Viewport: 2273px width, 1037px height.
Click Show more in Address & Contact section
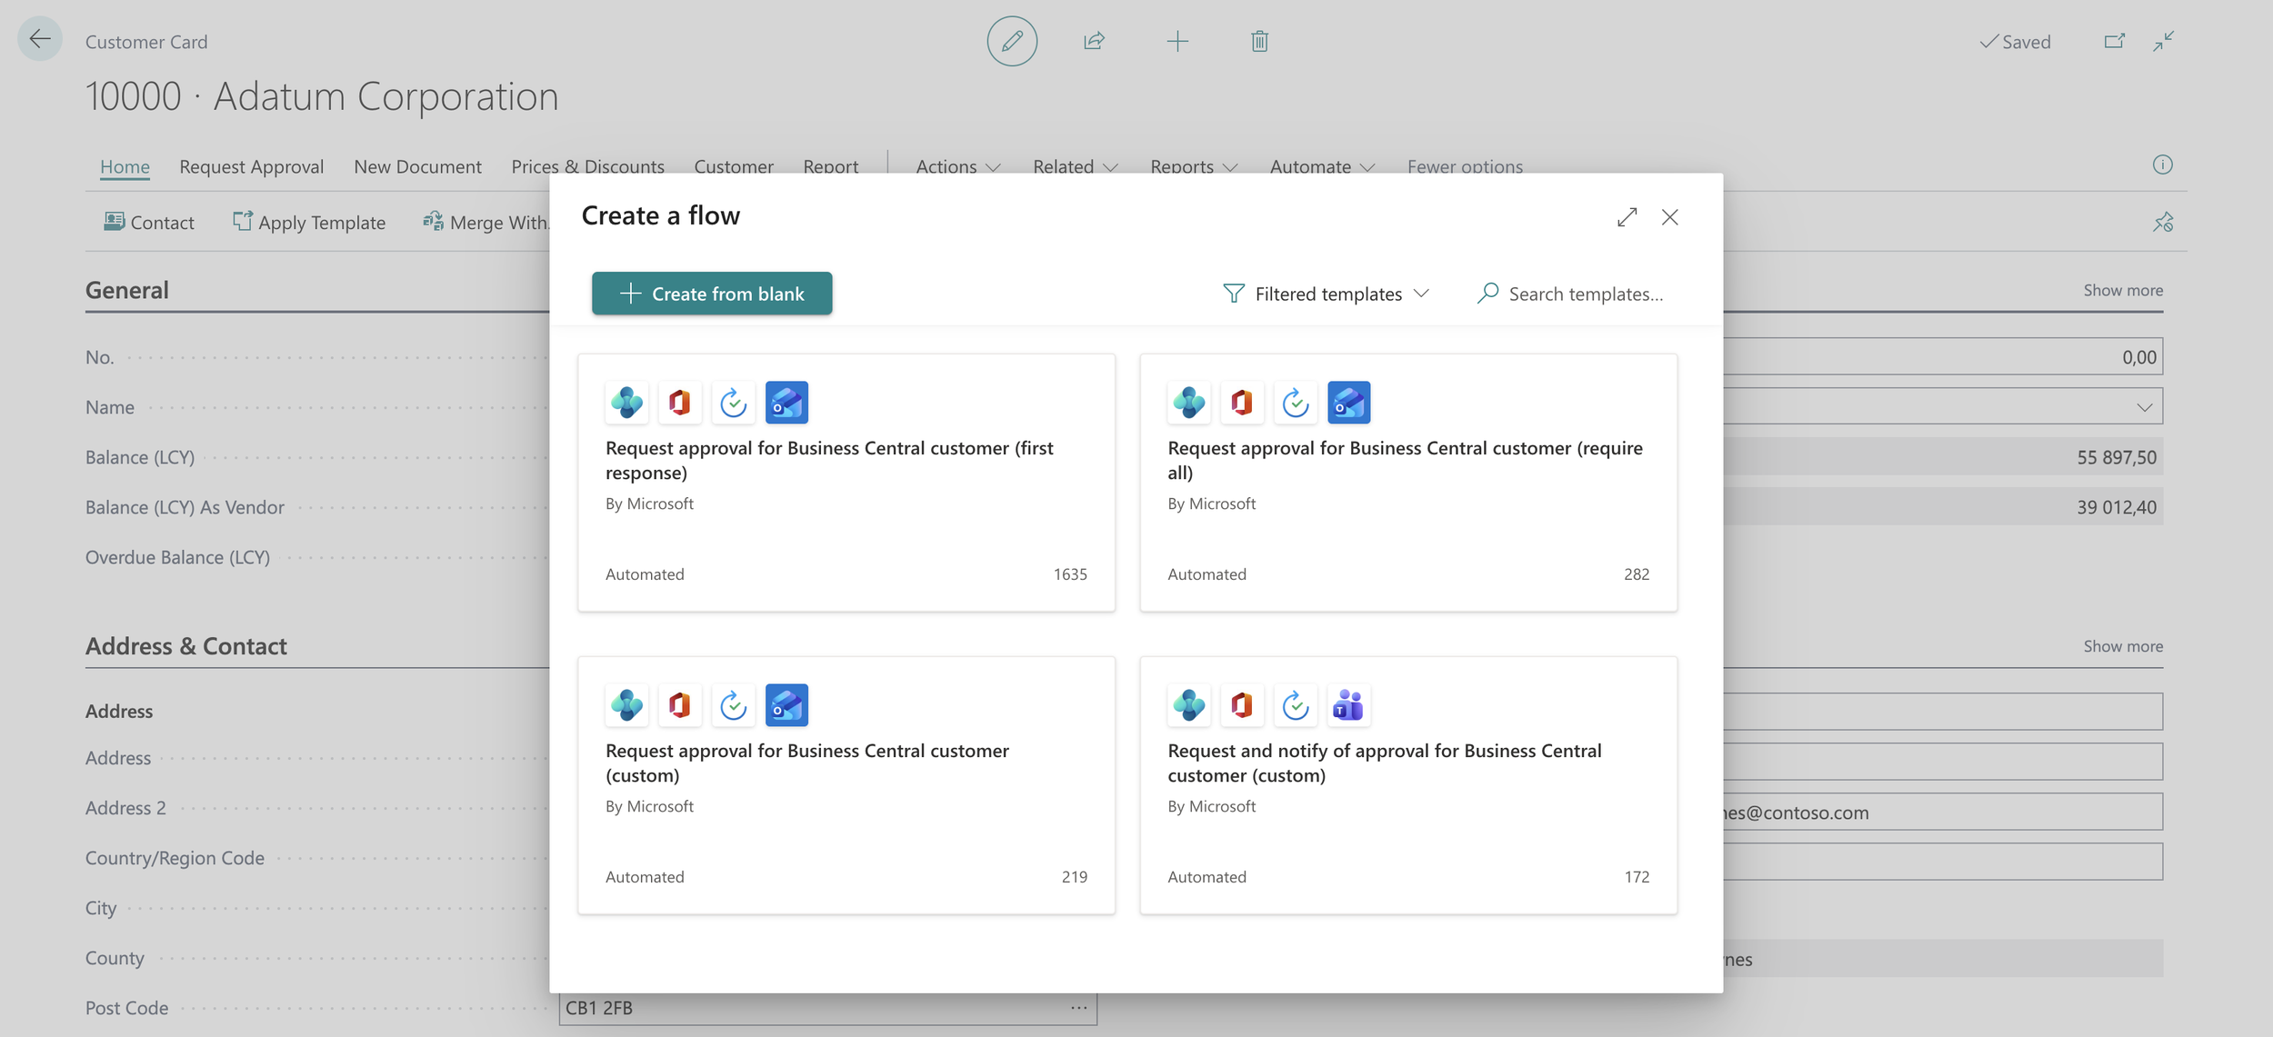tap(2123, 646)
